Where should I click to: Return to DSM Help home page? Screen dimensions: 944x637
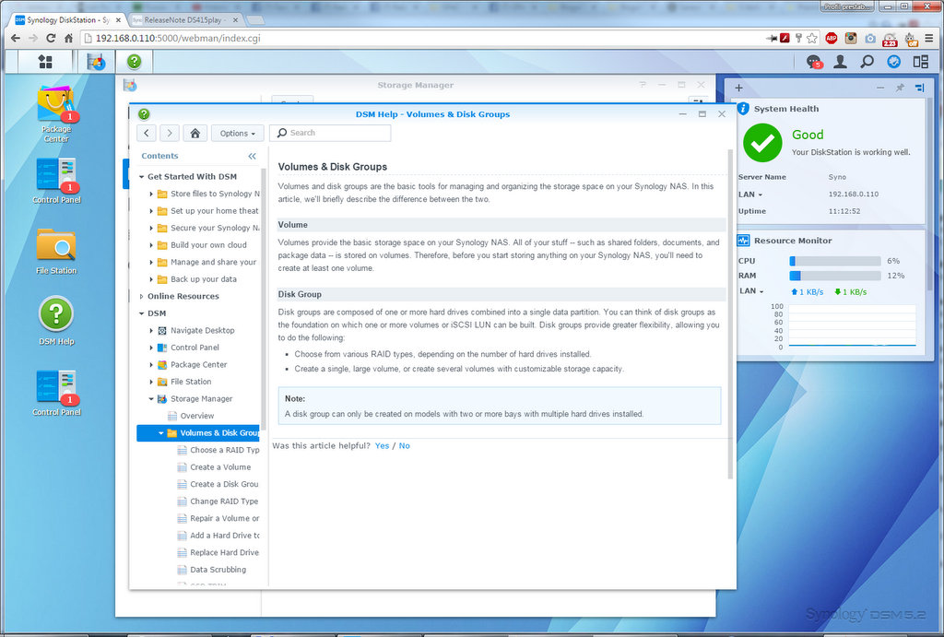pyautogui.click(x=195, y=133)
